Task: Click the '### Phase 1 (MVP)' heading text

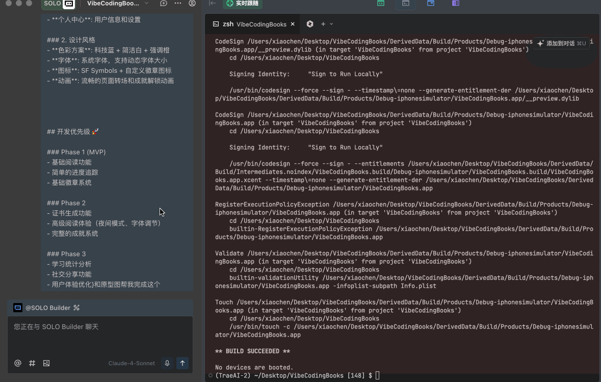Action: 76,152
